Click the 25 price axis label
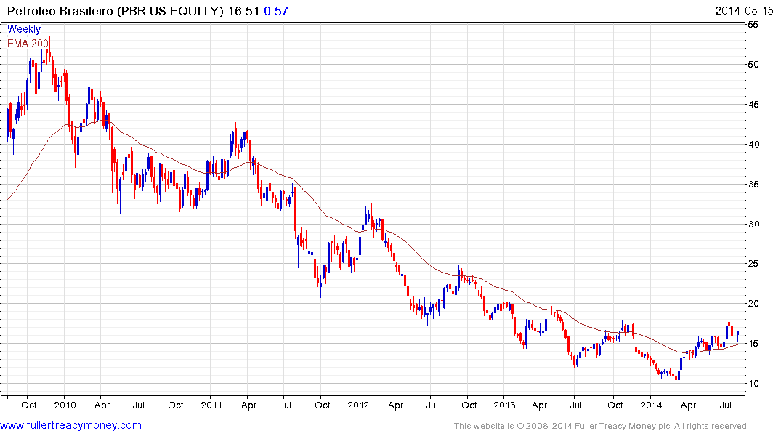781x436 pixels. pos(753,264)
